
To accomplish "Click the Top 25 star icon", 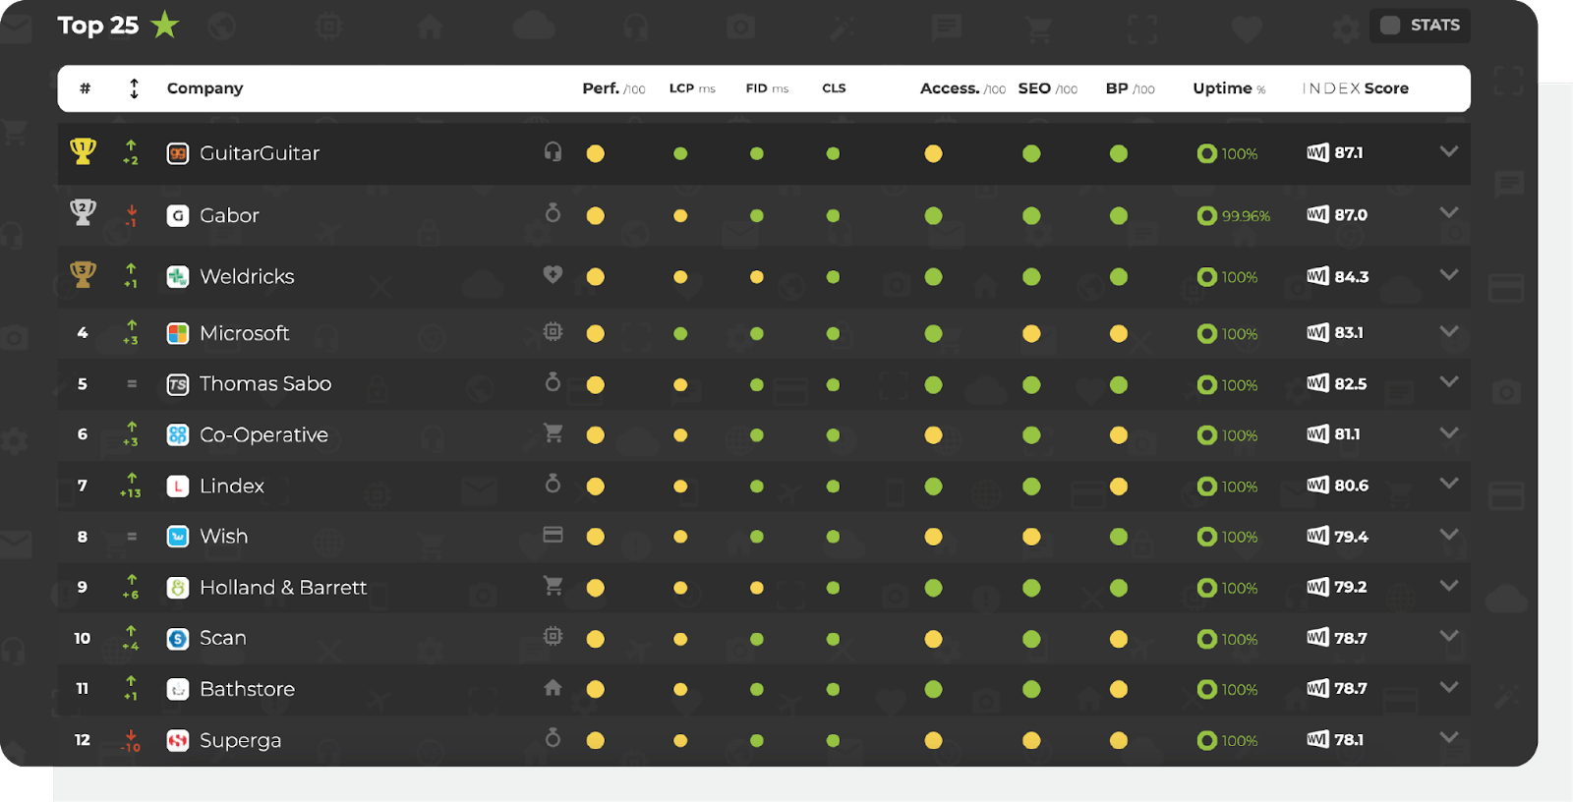I will (165, 25).
